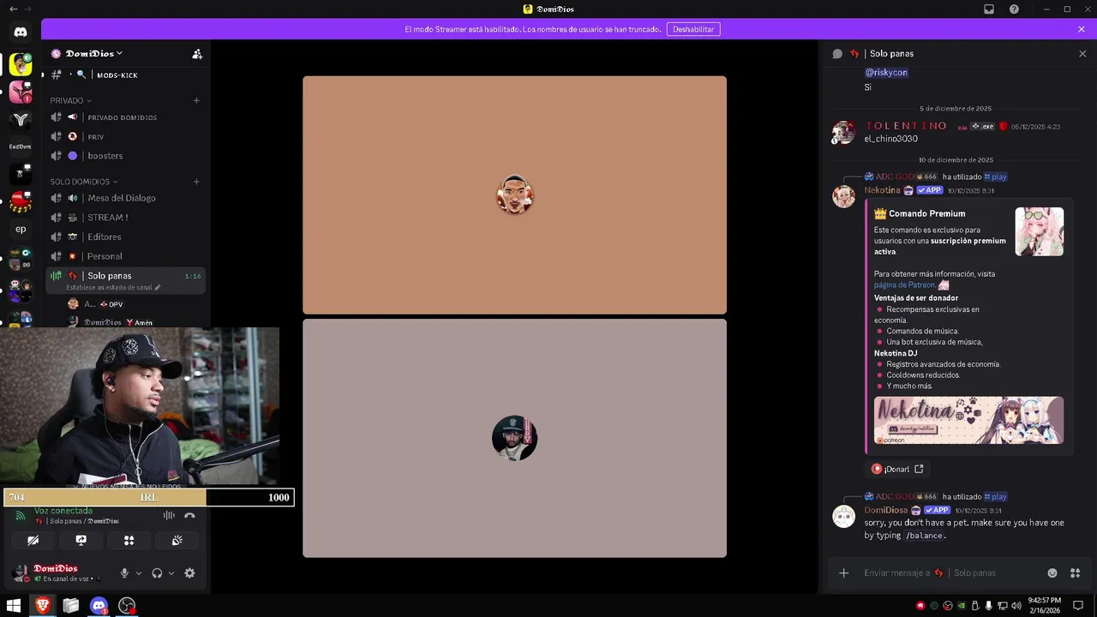
Task: Join the Editores voice channel
Action: pos(125,237)
